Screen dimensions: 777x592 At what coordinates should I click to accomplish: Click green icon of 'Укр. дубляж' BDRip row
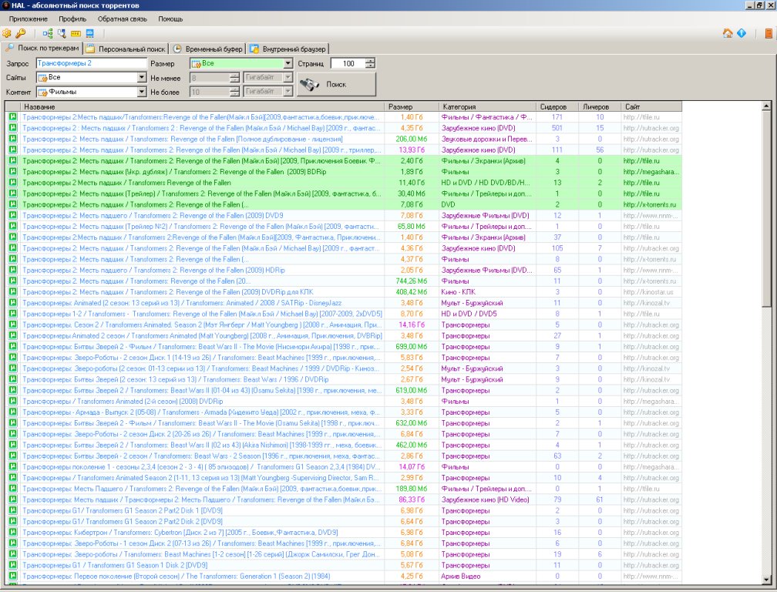coord(13,172)
